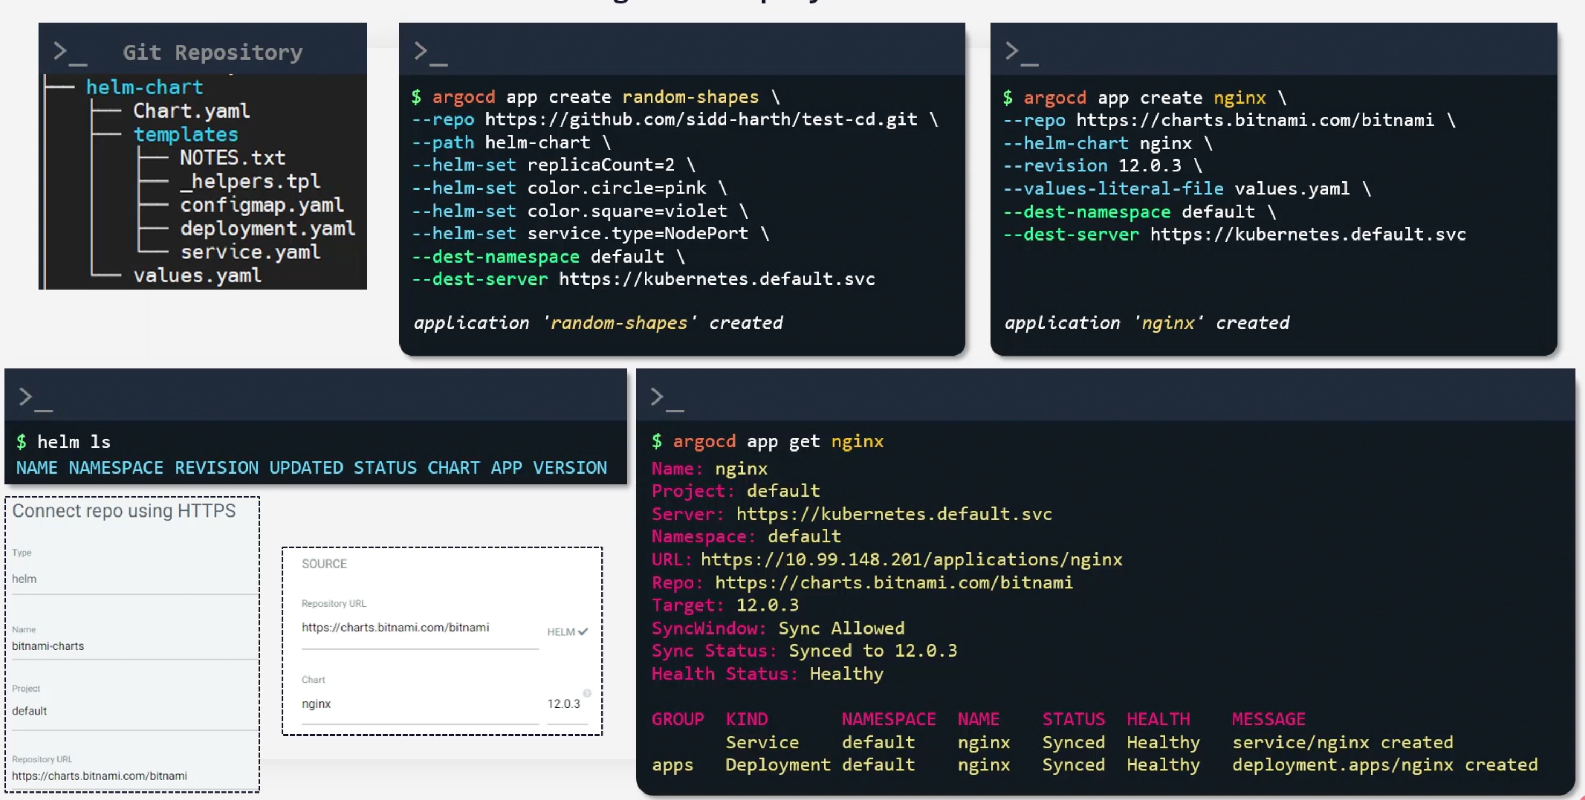Click the service/nginx created message
This screenshot has width=1585, height=800.
click(1342, 742)
